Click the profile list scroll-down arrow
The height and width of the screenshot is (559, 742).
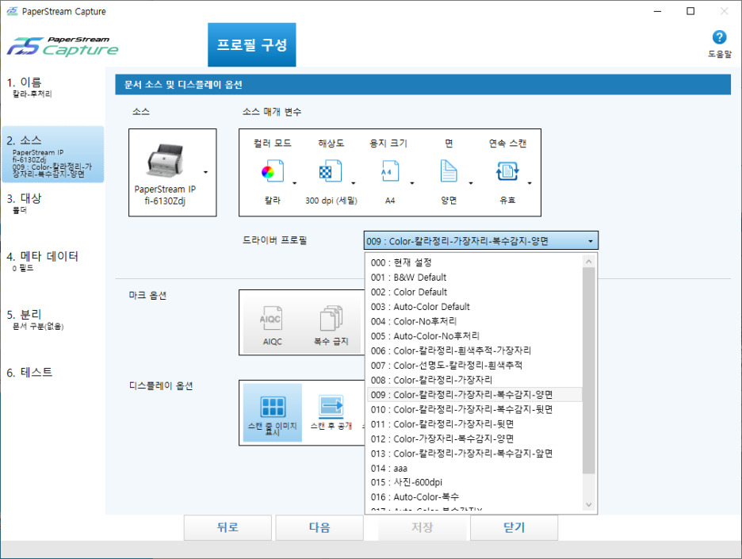tap(589, 504)
